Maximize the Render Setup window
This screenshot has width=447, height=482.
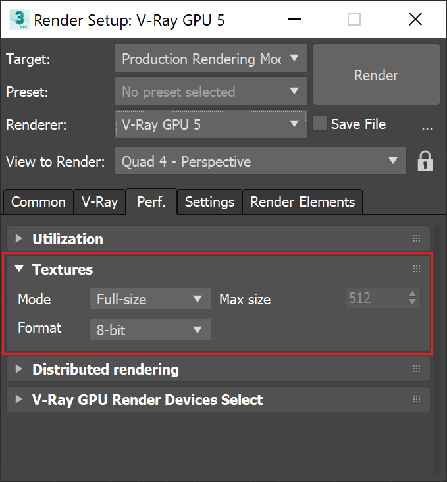354,19
